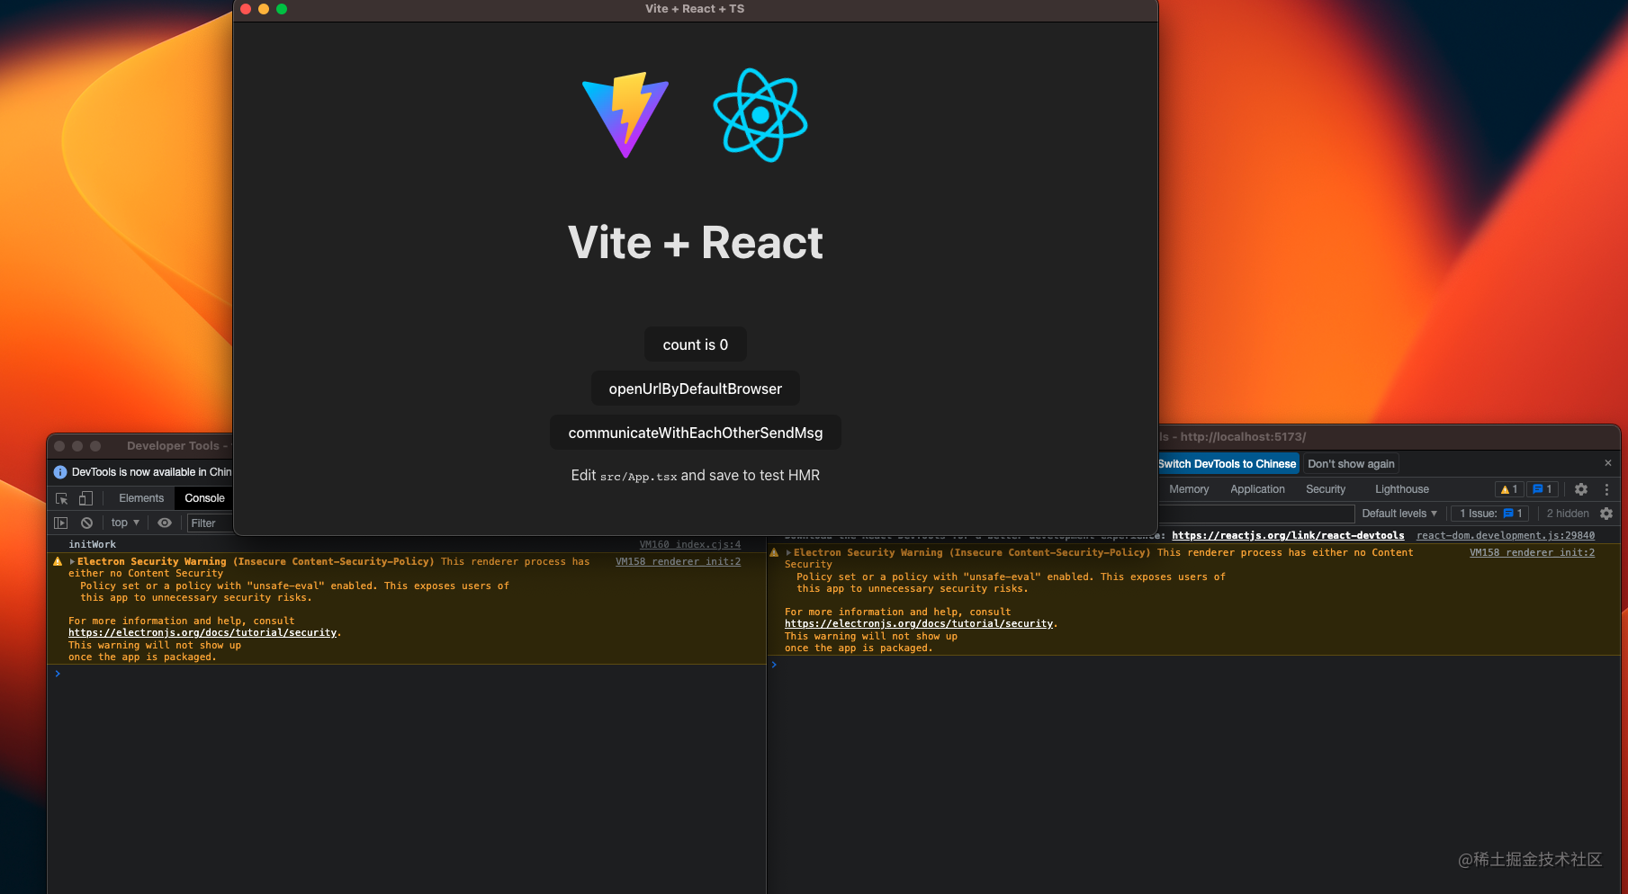Open the top context dropdown in left DevTools
Viewport: 1628px width, 894px height.
tap(125, 523)
